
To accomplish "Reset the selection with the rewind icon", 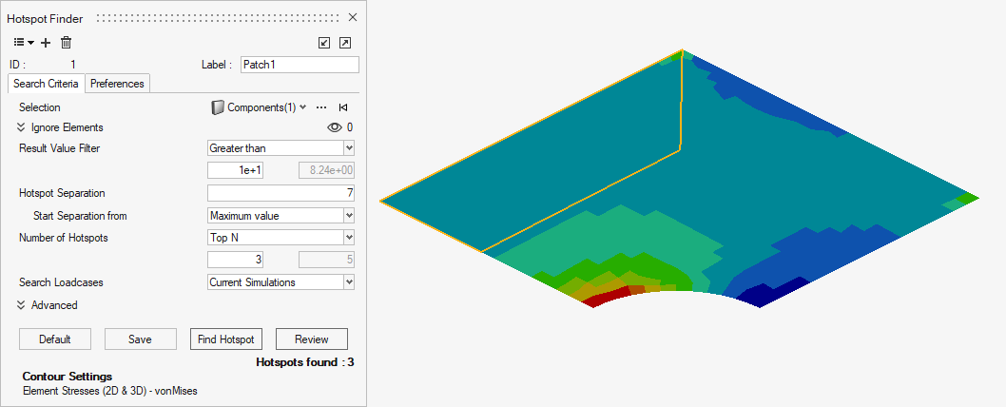I will (343, 107).
